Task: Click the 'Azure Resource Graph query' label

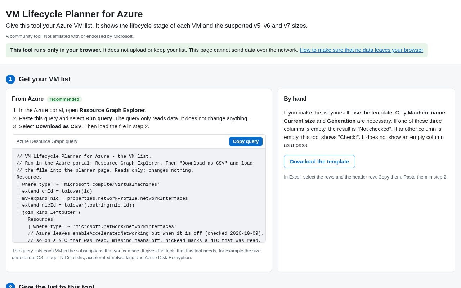Action: [47, 141]
